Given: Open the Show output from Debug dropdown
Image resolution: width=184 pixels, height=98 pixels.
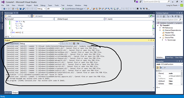Looking at the screenshot, I should pos(40,44).
